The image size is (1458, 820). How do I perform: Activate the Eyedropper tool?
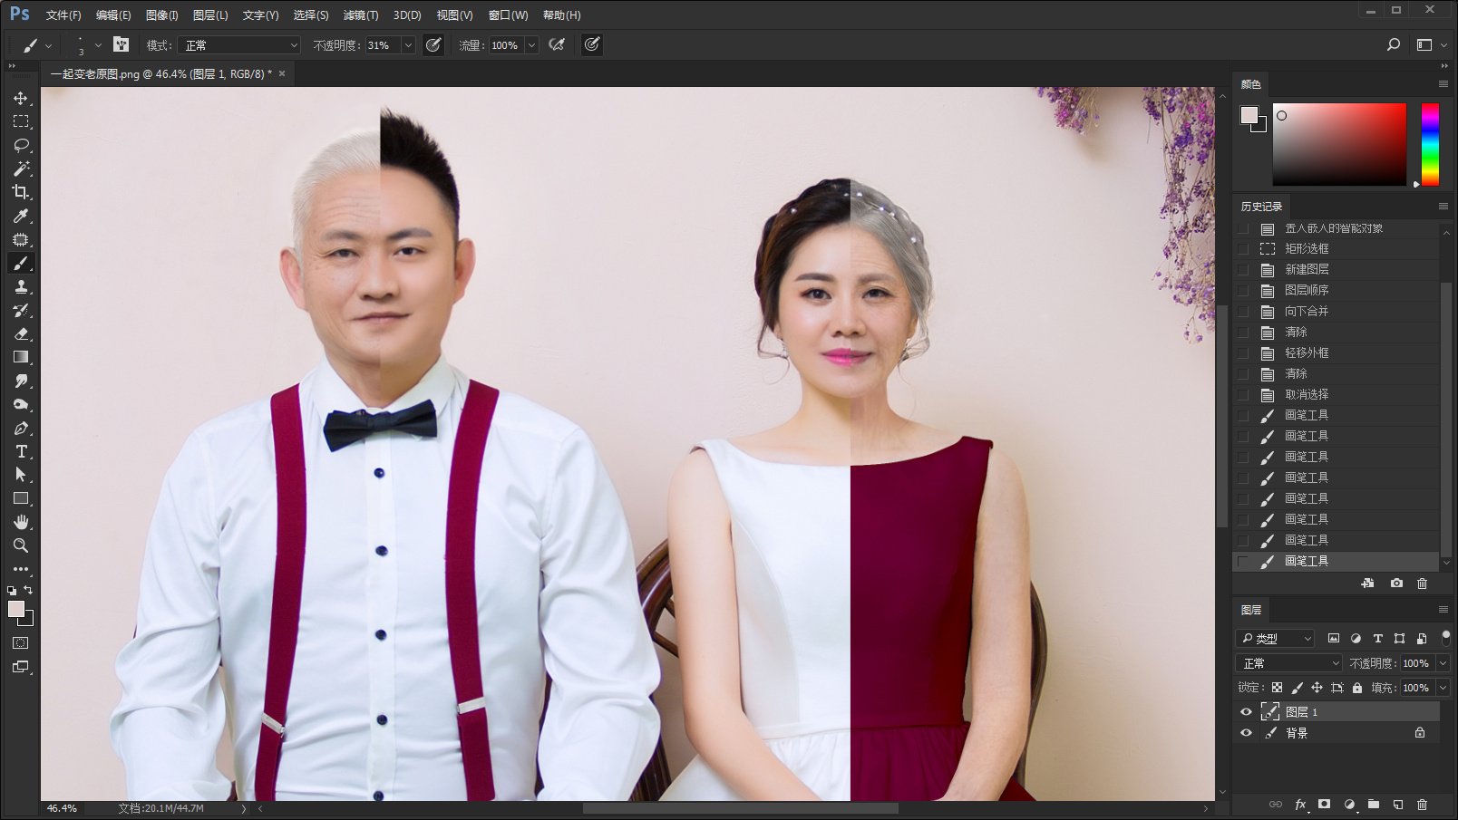21,216
